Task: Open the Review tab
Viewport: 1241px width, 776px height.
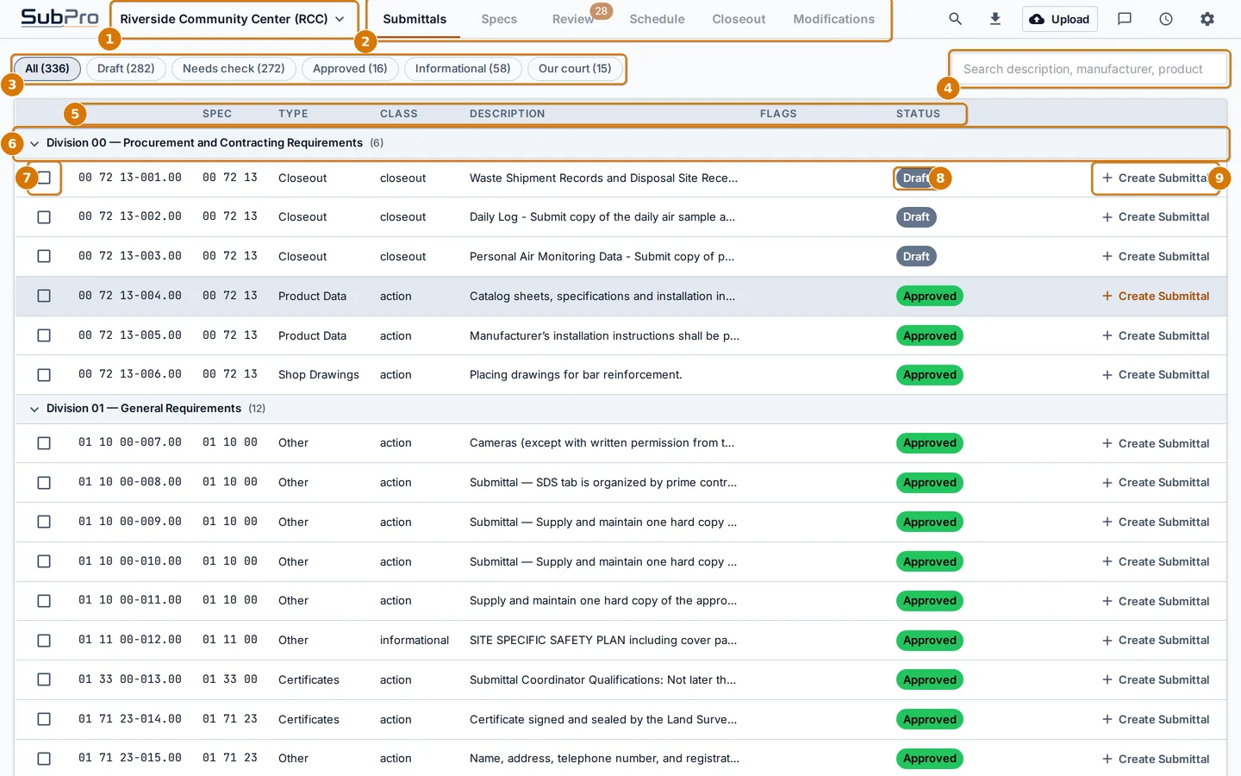Action: 573,19
